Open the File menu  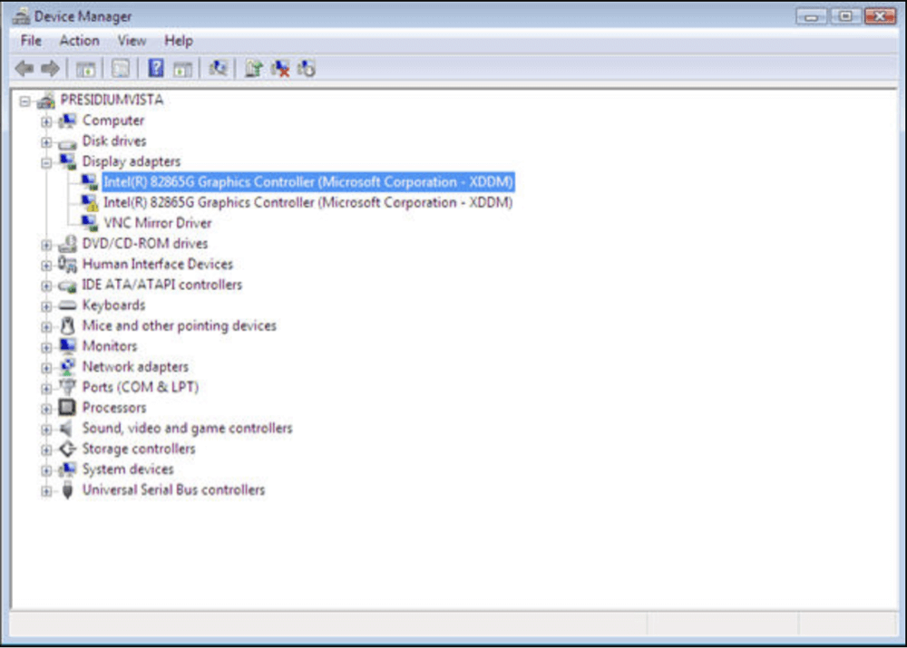(x=30, y=40)
